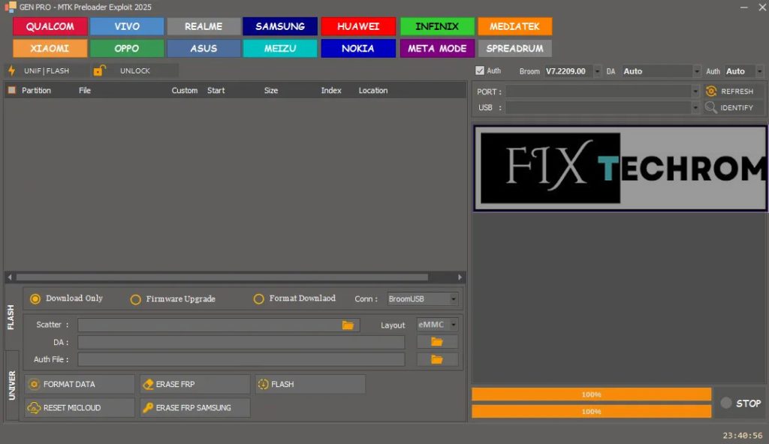Click the lower 100% progress bar
The width and height of the screenshot is (769, 444).
[592, 411]
